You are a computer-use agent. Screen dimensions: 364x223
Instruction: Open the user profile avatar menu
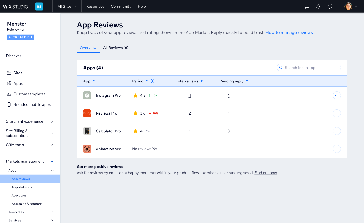[x=348, y=7]
